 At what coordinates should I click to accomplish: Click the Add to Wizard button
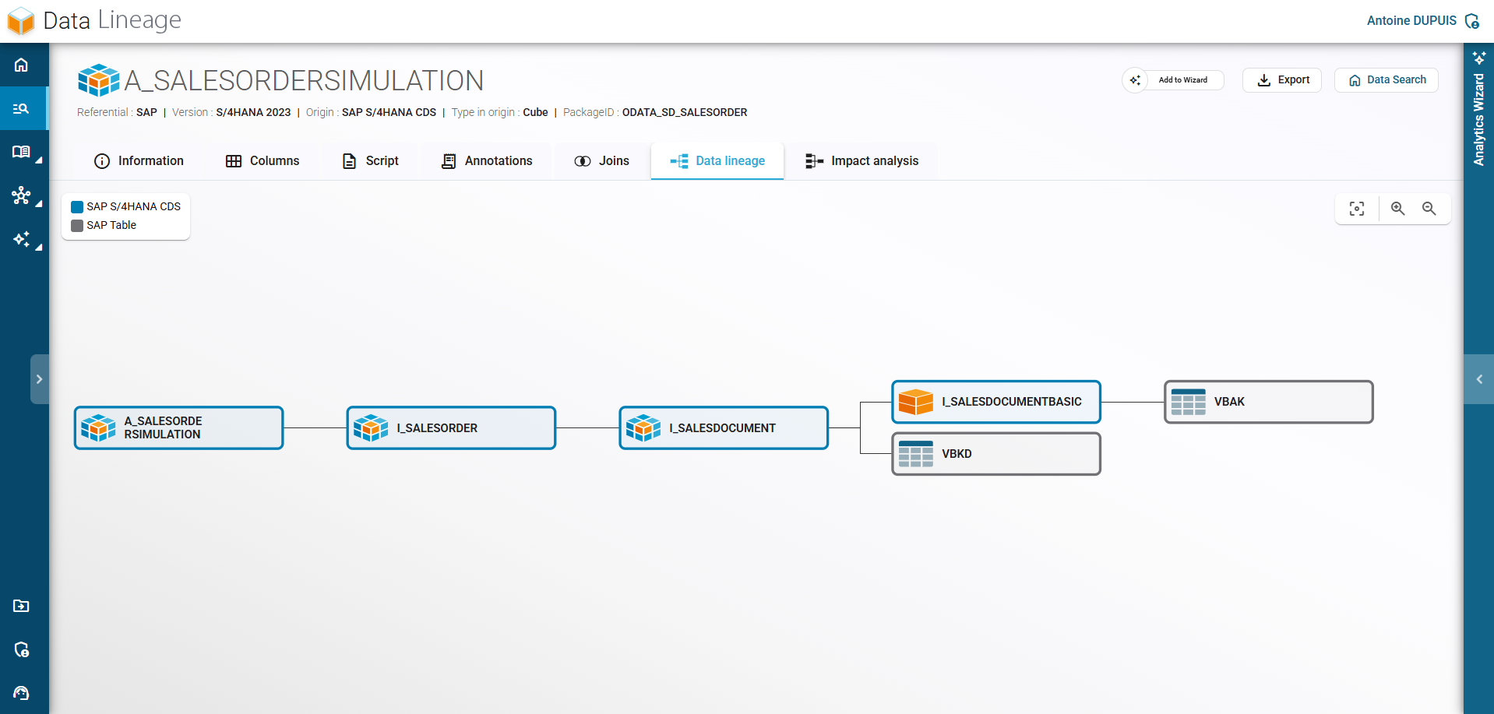point(1173,79)
